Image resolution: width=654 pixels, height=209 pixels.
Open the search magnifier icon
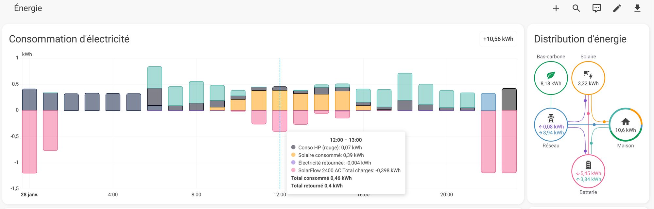tap(576, 8)
